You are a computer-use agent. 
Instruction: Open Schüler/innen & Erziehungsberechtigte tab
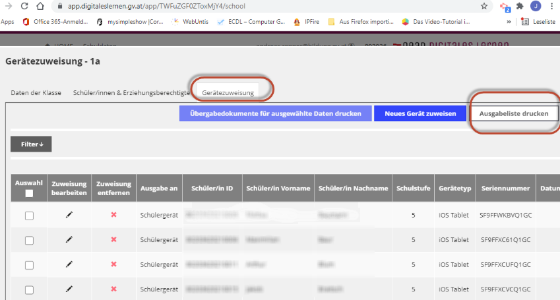click(131, 92)
